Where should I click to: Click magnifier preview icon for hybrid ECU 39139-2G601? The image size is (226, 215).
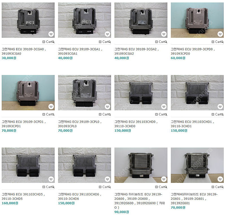[x=222, y=187]
